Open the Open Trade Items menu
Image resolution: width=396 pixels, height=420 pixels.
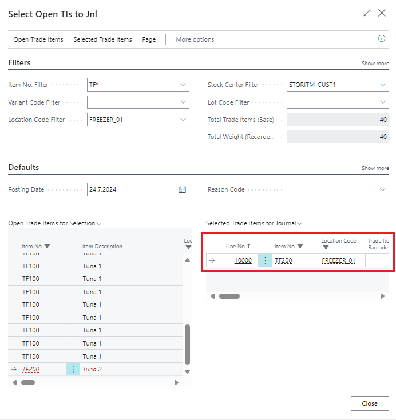(x=38, y=39)
